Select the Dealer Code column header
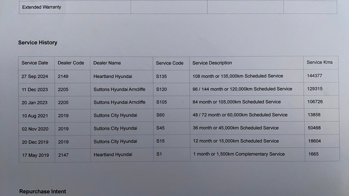This screenshot has width=349, height=196. pyautogui.click(x=71, y=63)
